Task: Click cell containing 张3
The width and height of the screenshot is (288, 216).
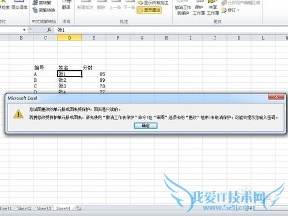Action: (70, 86)
